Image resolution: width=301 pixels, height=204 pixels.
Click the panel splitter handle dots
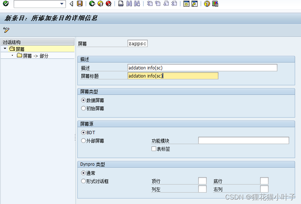pyautogui.click(x=75, y=137)
